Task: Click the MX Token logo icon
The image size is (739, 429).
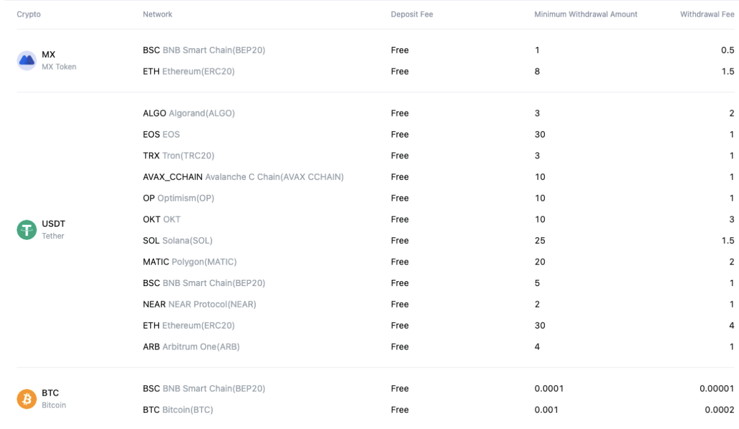Action: point(27,60)
